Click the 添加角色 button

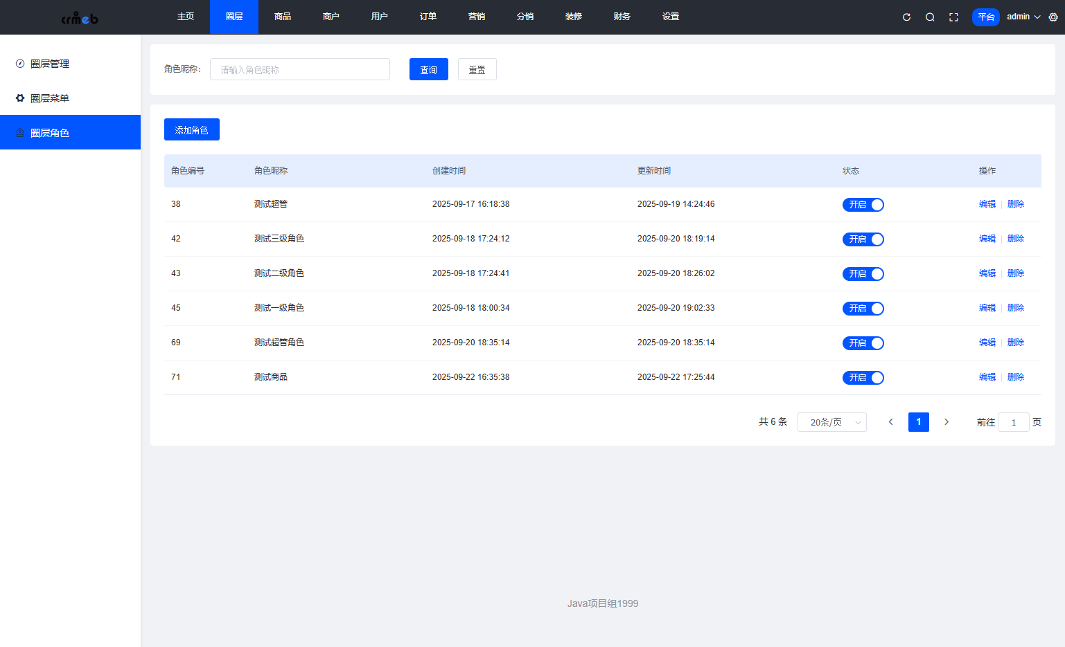click(x=191, y=130)
